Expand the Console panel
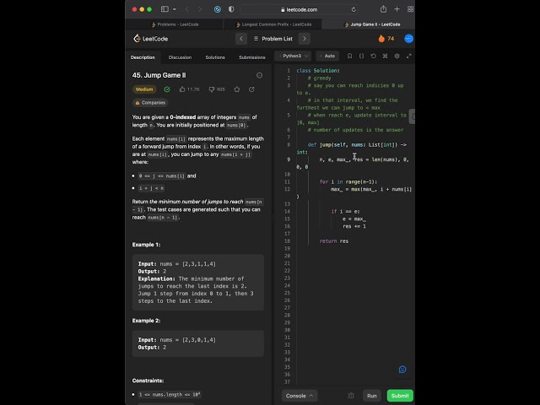 coord(300,396)
